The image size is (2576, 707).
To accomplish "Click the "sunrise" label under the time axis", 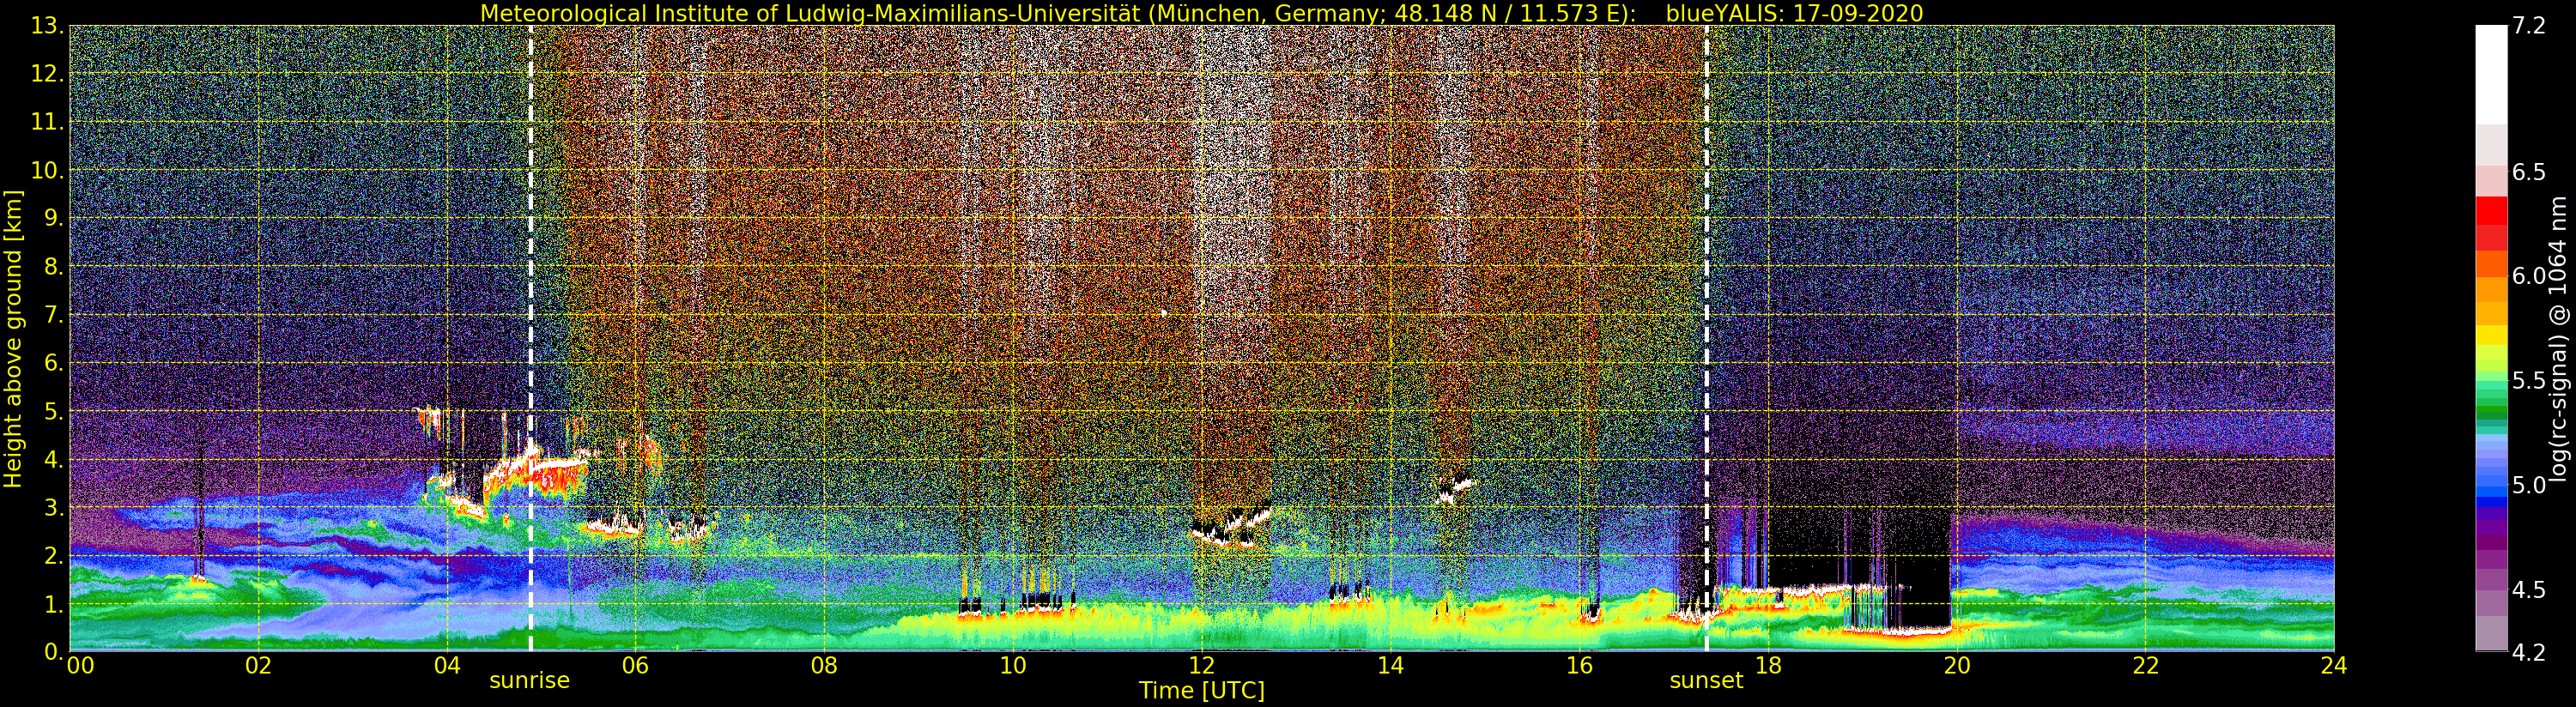I will tap(529, 681).
